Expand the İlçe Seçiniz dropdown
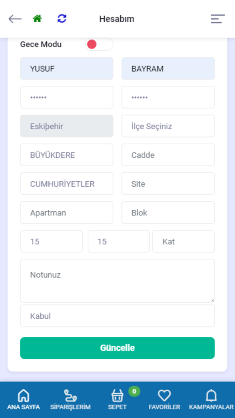Screen dimensions: 235x418 pyautogui.click(x=168, y=126)
